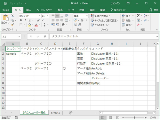Click the Paste clipboard icon

click(5, 18)
